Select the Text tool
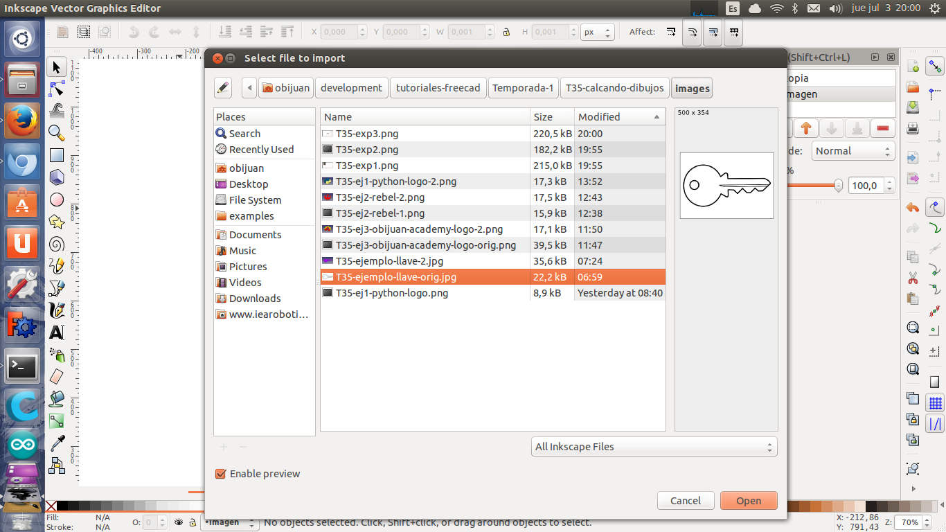The height and width of the screenshot is (532, 946). click(57, 332)
